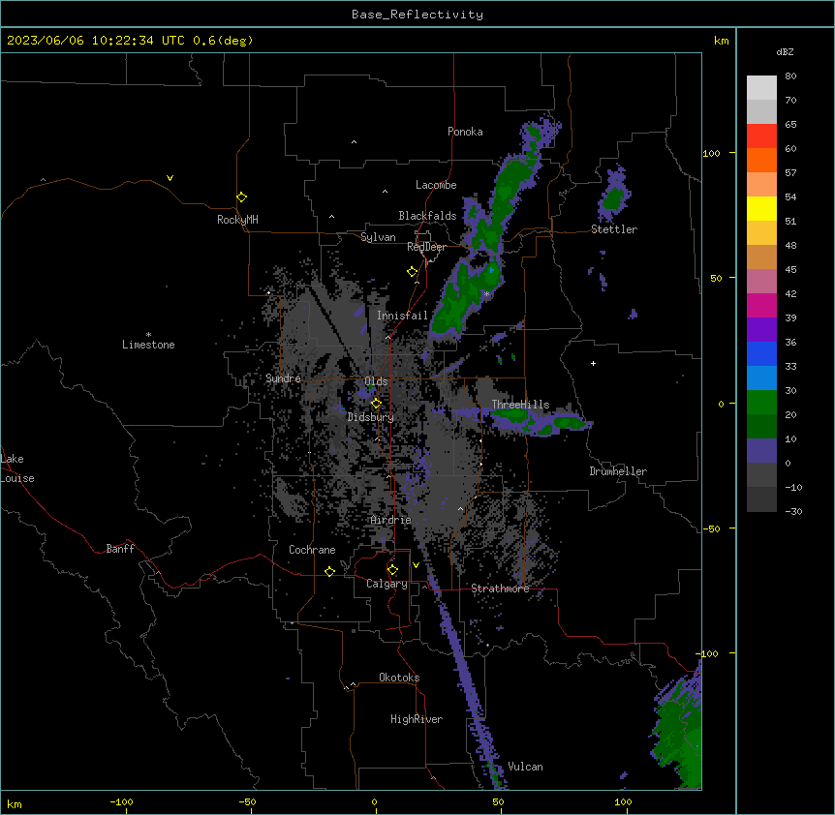
Task: Click the Sylvan label
Action: coord(378,237)
